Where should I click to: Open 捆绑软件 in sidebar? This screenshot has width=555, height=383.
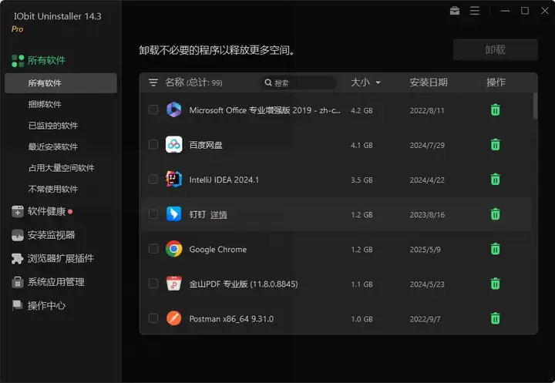45,105
